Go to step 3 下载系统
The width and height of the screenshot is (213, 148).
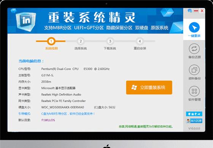coord(110,41)
